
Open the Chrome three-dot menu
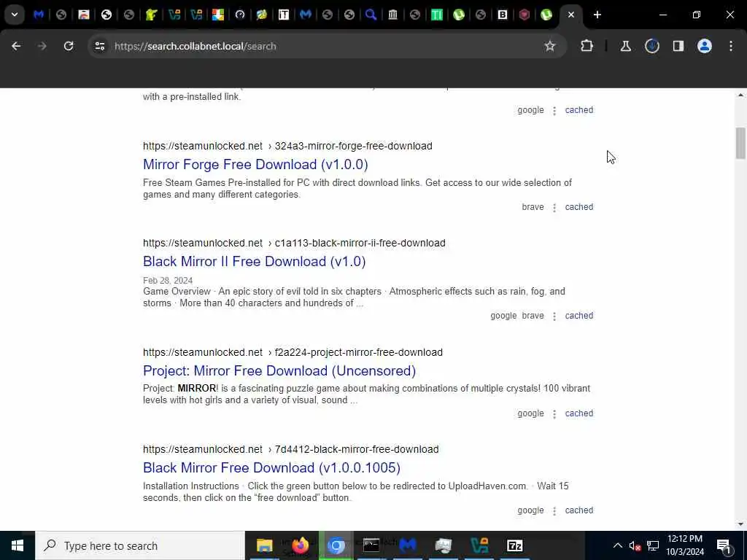pos(731,46)
